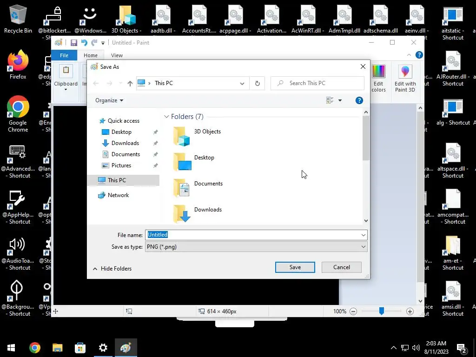Collapse the Folders (7) group
476x357 pixels.
tap(166, 117)
